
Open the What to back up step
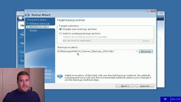40,24
